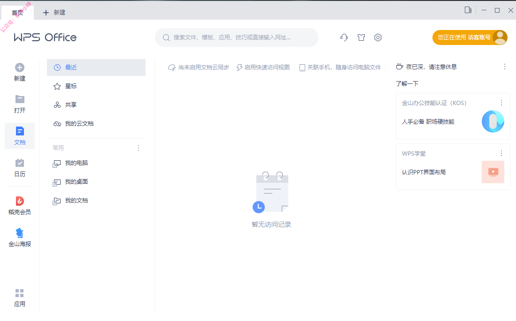Click the WPS Office logo
516x321 pixels.
tap(45, 37)
